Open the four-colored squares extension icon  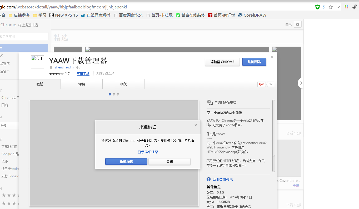click(x=347, y=7)
